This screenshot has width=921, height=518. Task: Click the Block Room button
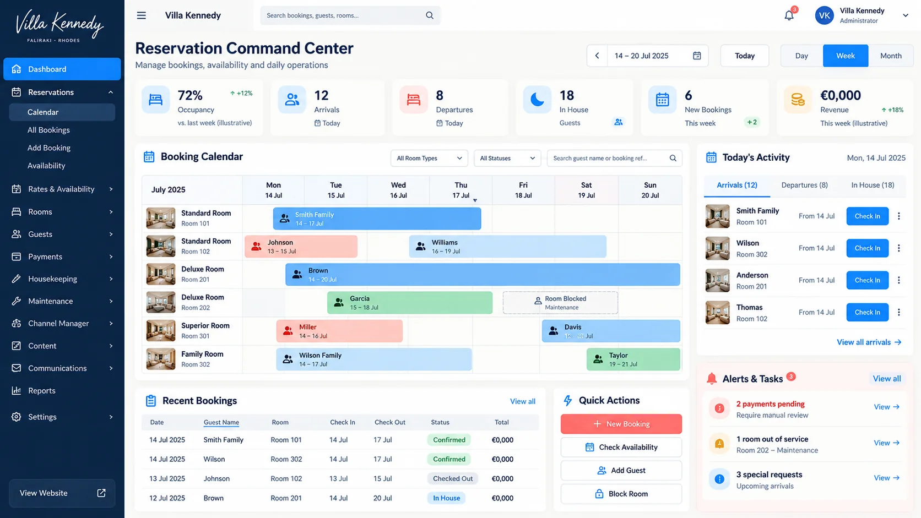621,494
